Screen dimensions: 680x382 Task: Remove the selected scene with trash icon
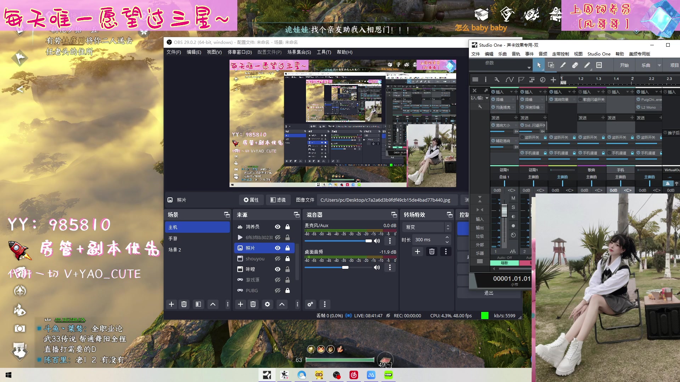click(184, 304)
